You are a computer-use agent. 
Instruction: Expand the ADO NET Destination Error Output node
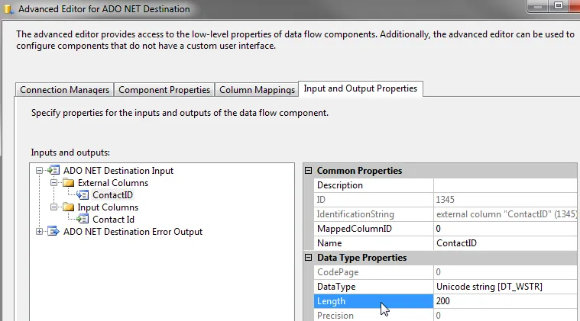point(39,231)
